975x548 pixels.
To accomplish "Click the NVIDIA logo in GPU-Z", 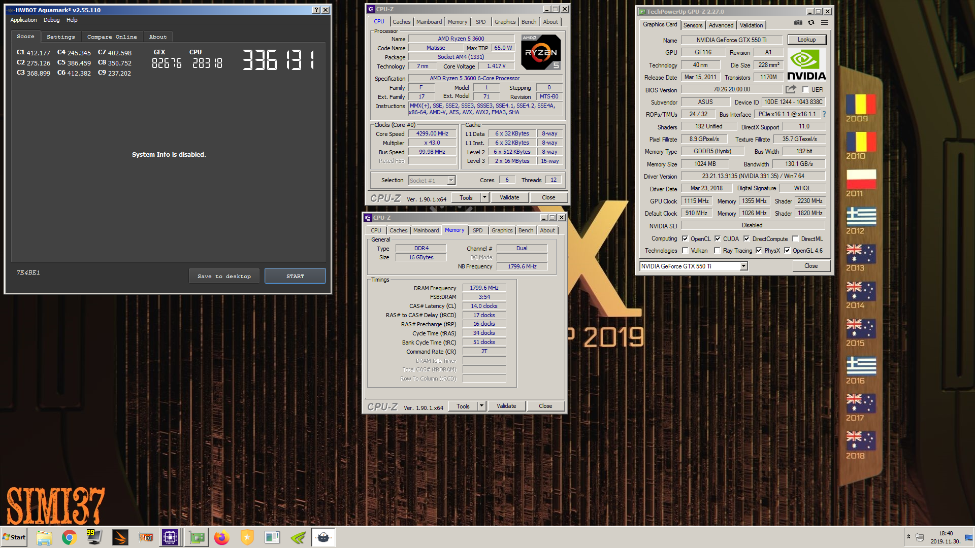I will (806, 65).
